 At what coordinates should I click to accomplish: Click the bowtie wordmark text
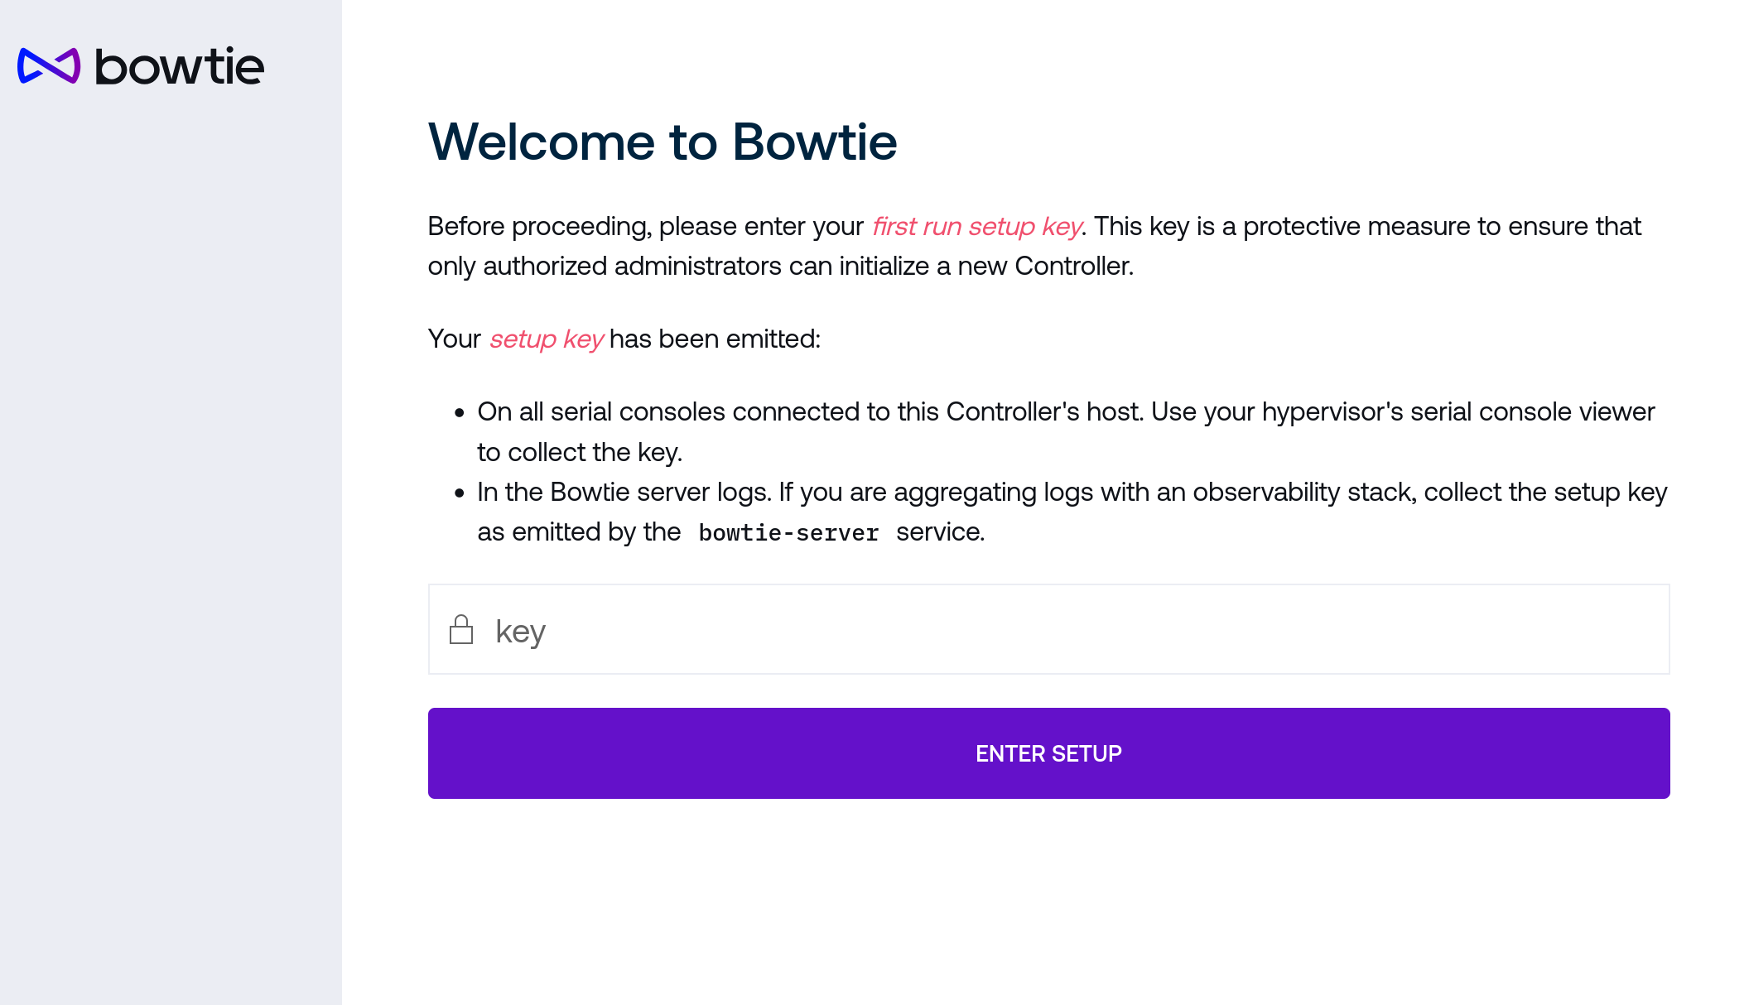pyautogui.click(x=180, y=66)
